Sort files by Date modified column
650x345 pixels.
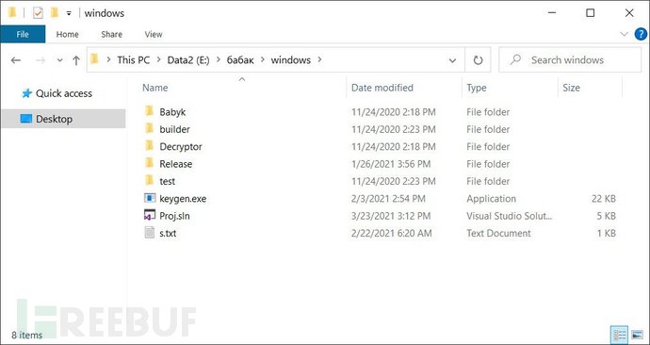(382, 88)
